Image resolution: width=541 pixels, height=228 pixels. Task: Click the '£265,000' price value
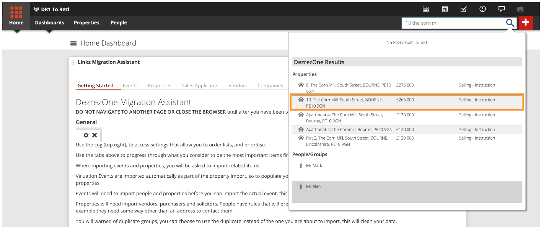[x=405, y=100]
